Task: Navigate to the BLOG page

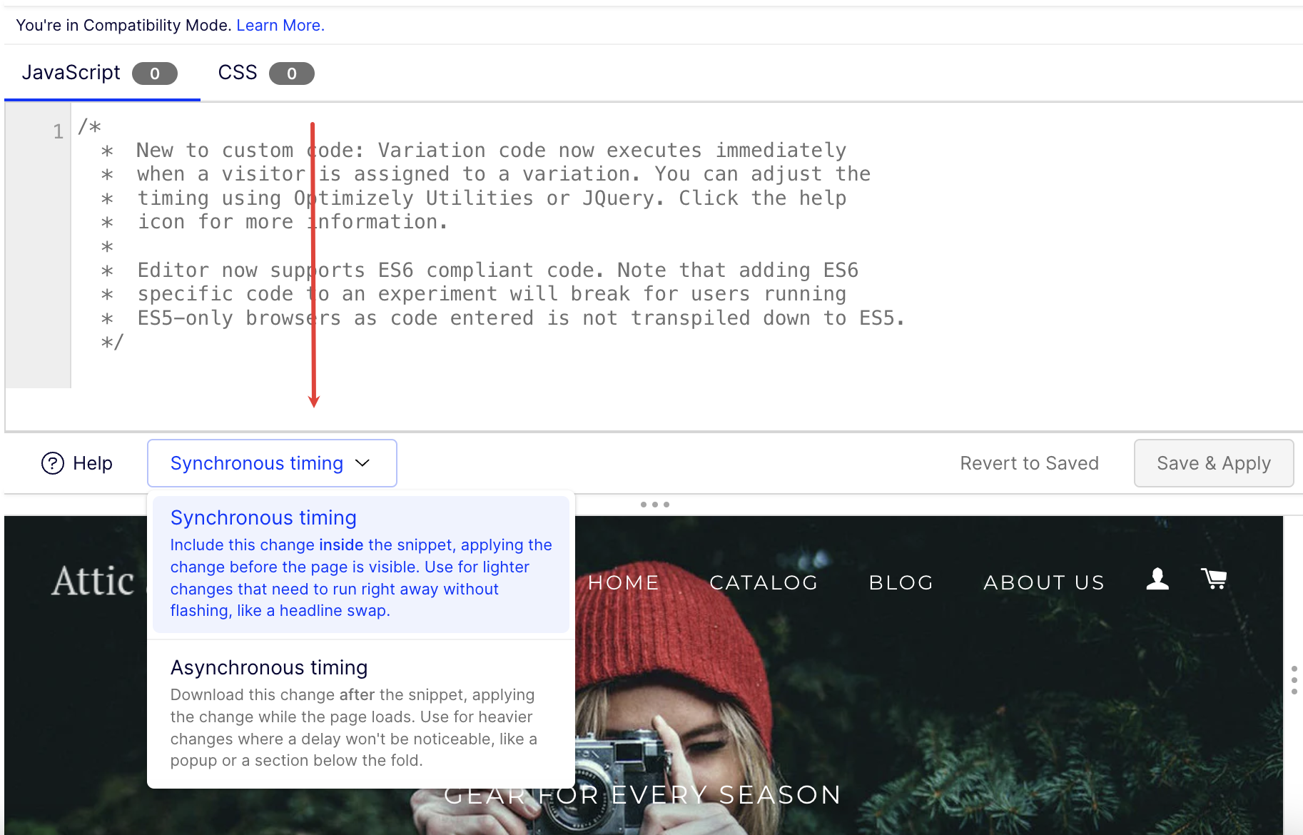Action: [x=901, y=582]
